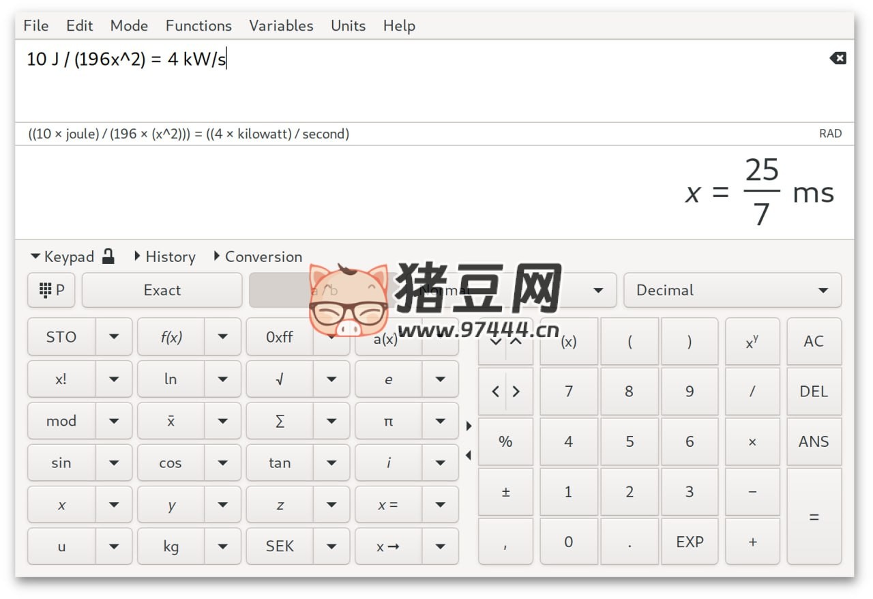The height and width of the screenshot is (599, 873).
Task: Open the dropdown arrow beside sin
Action: point(114,463)
